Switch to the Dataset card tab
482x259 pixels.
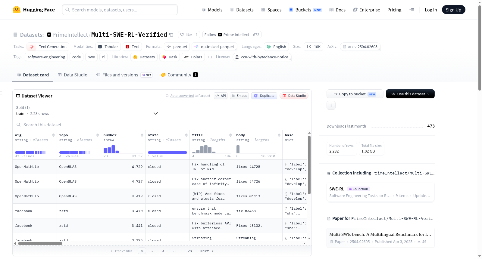pos(33,75)
